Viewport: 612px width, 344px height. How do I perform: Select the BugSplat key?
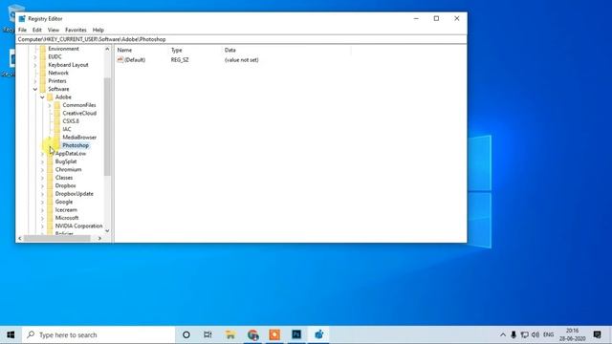pyautogui.click(x=66, y=161)
